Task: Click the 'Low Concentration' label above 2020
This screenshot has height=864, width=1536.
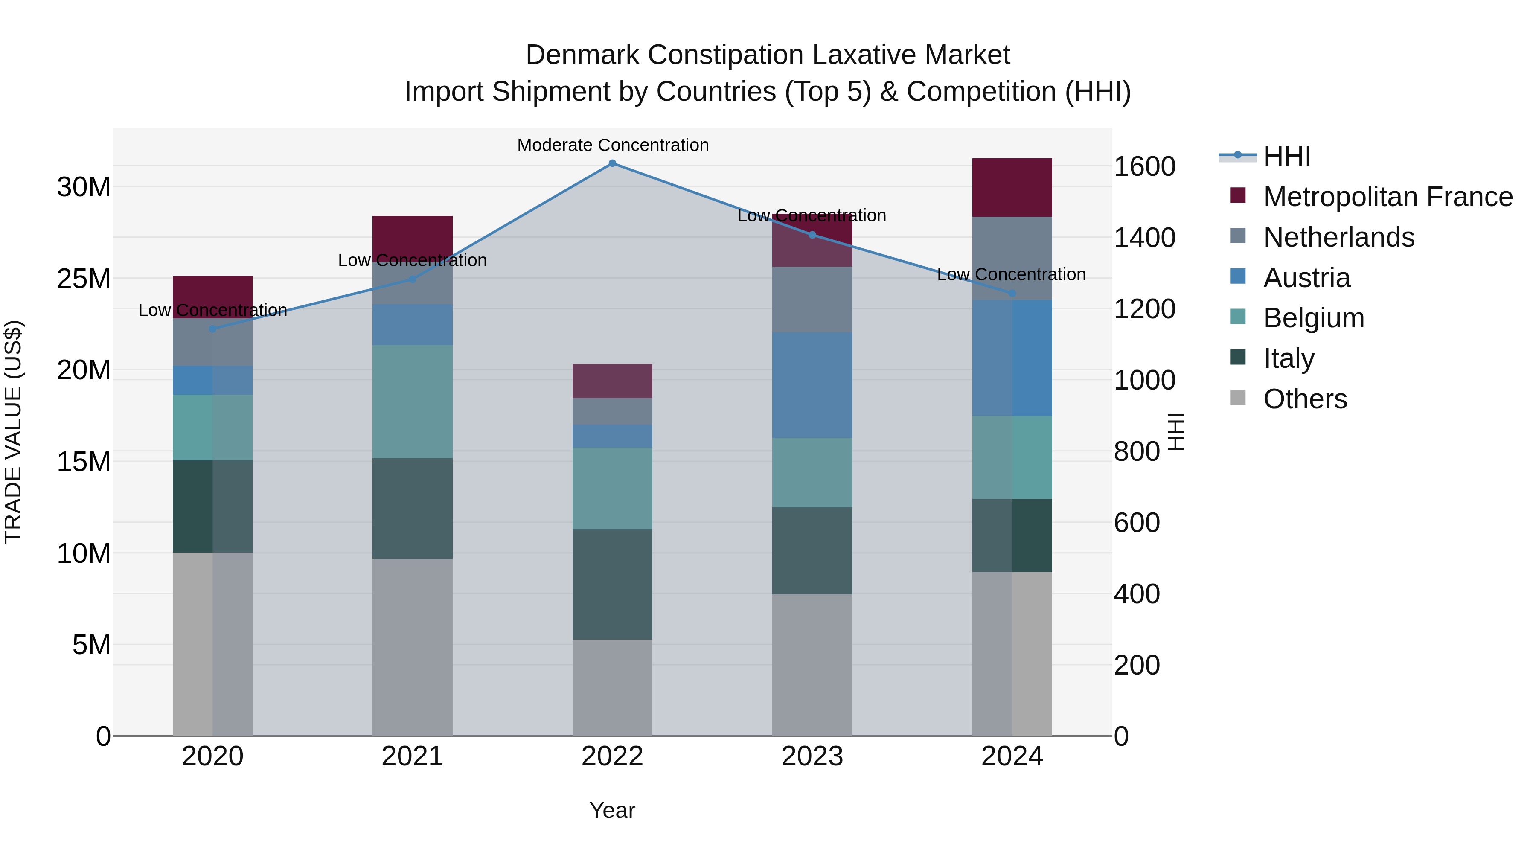Action: [x=213, y=310]
